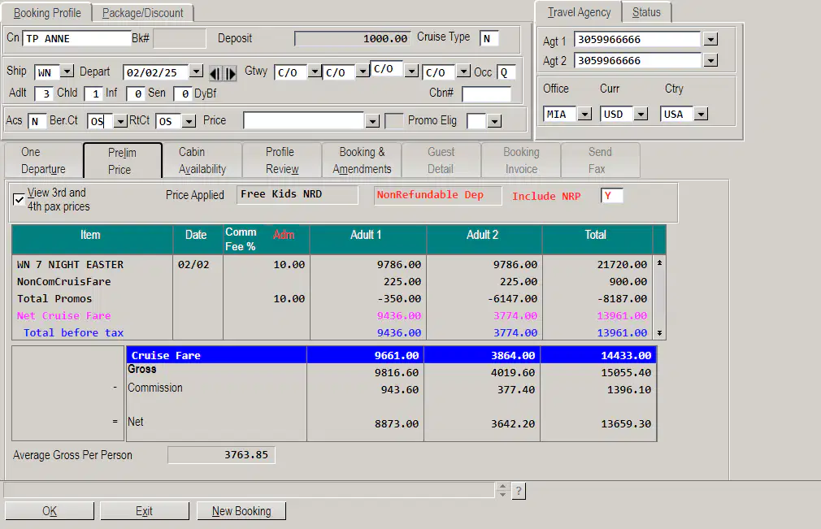Viewport: 821px width, 529px height.
Task: Open Agt 1 dropdown arrow
Action: (710, 39)
